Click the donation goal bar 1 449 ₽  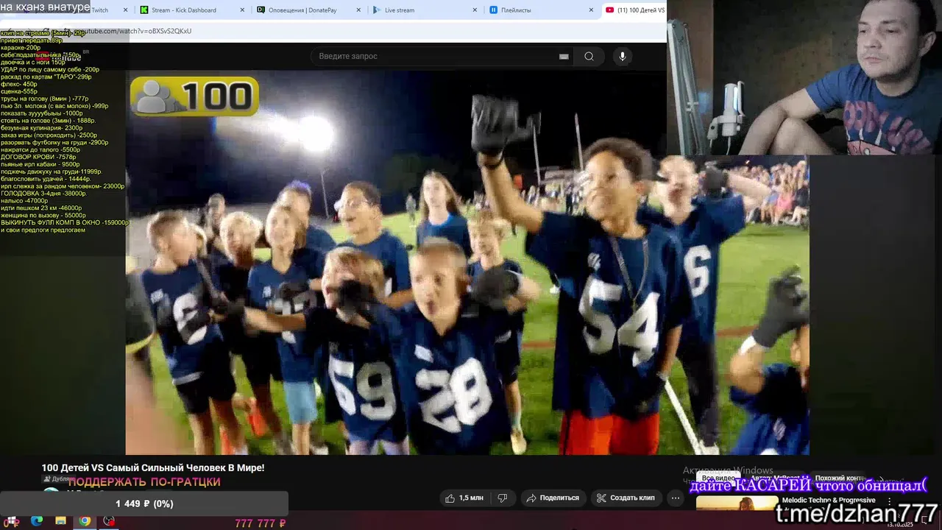(144, 504)
